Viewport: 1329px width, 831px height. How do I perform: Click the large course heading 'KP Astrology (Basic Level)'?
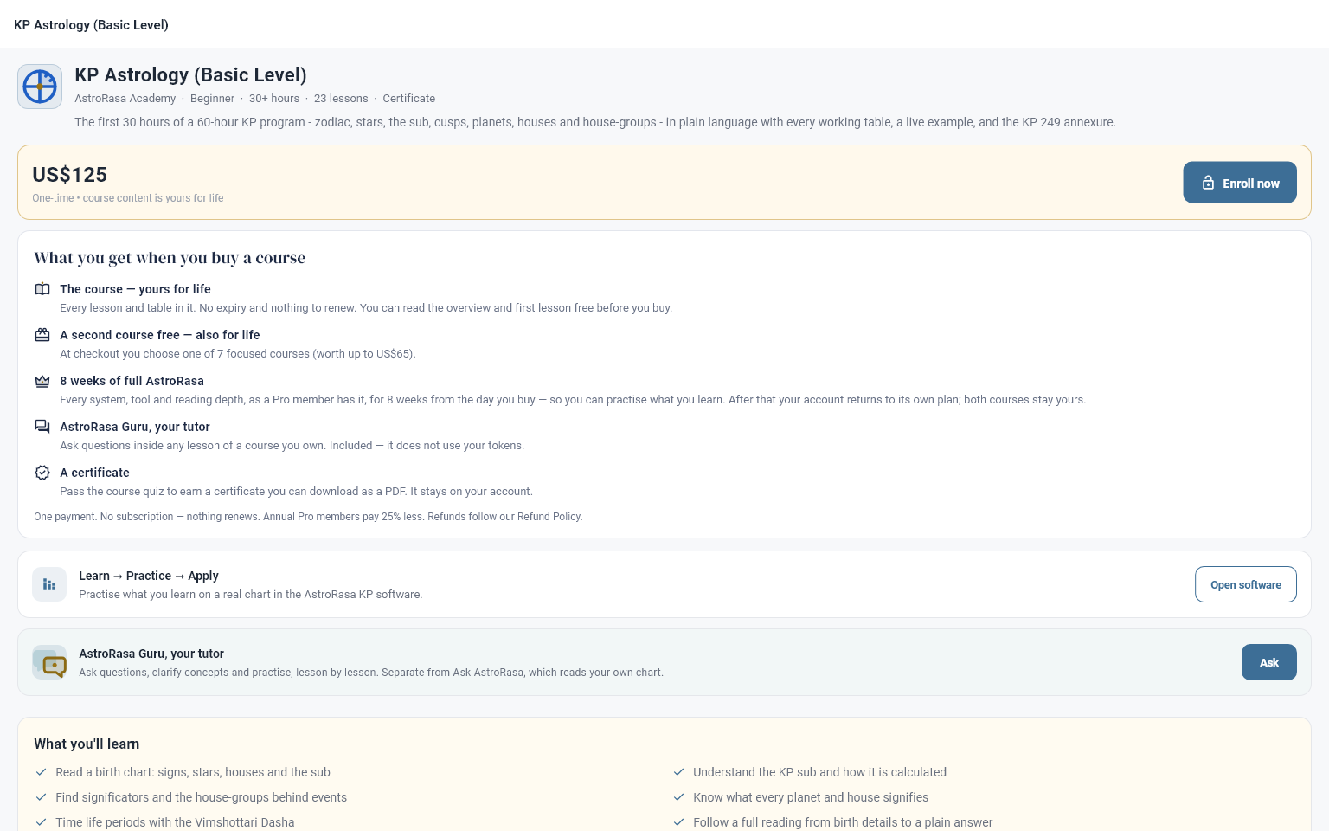(x=190, y=75)
